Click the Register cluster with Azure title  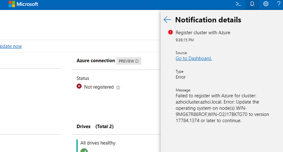(203, 32)
